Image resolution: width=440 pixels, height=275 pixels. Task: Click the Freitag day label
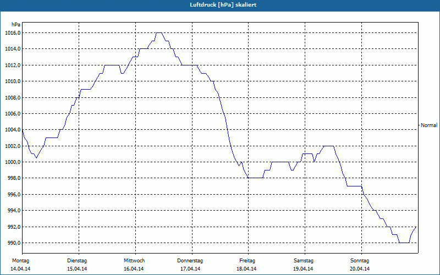coord(247,261)
